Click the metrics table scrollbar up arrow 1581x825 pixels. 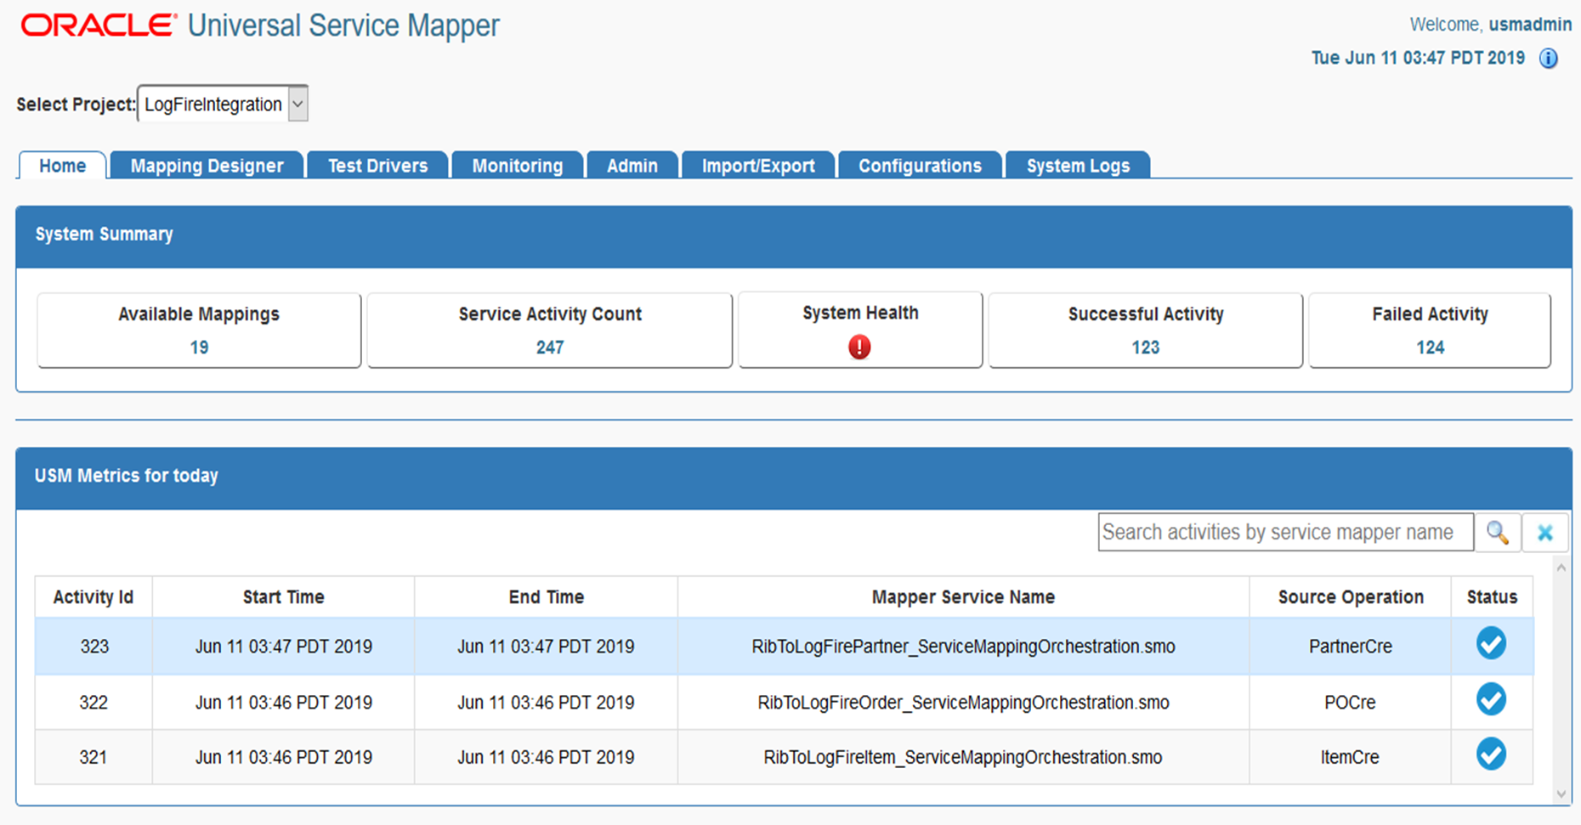point(1561,568)
